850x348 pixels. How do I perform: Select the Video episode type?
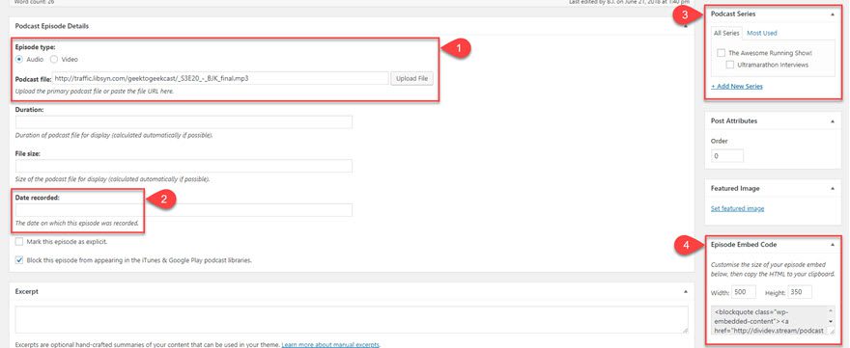pyautogui.click(x=54, y=59)
